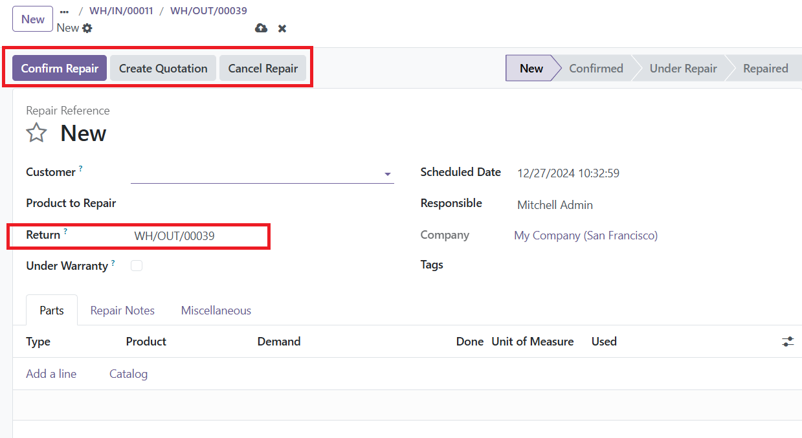Open My Company (San Francisco) link
This screenshot has width=802, height=438.
[586, 235]
